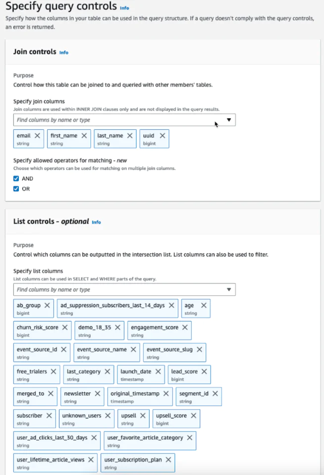Disable the AND matching operator
Viewport: 324px width, 475px height.
(16, 178)
